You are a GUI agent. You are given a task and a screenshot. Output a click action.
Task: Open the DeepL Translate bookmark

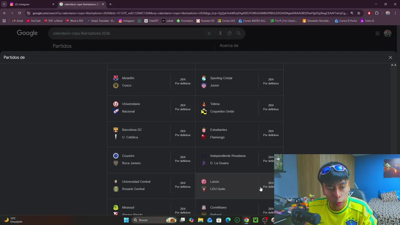click(101, 21)
